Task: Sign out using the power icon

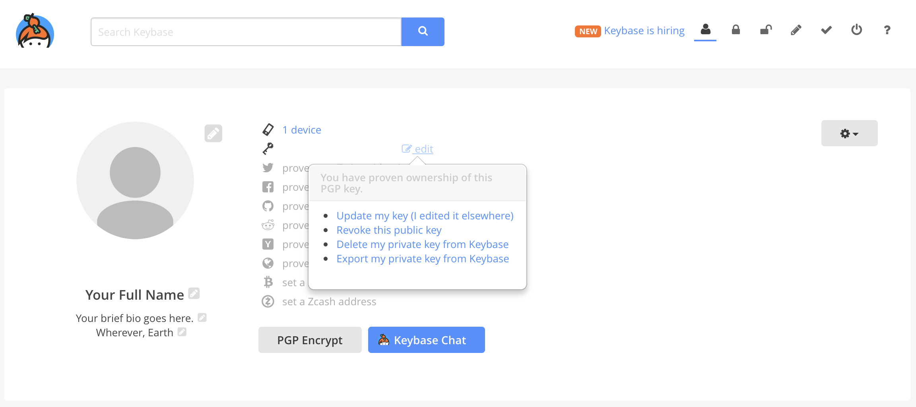Action: [857, 29]
